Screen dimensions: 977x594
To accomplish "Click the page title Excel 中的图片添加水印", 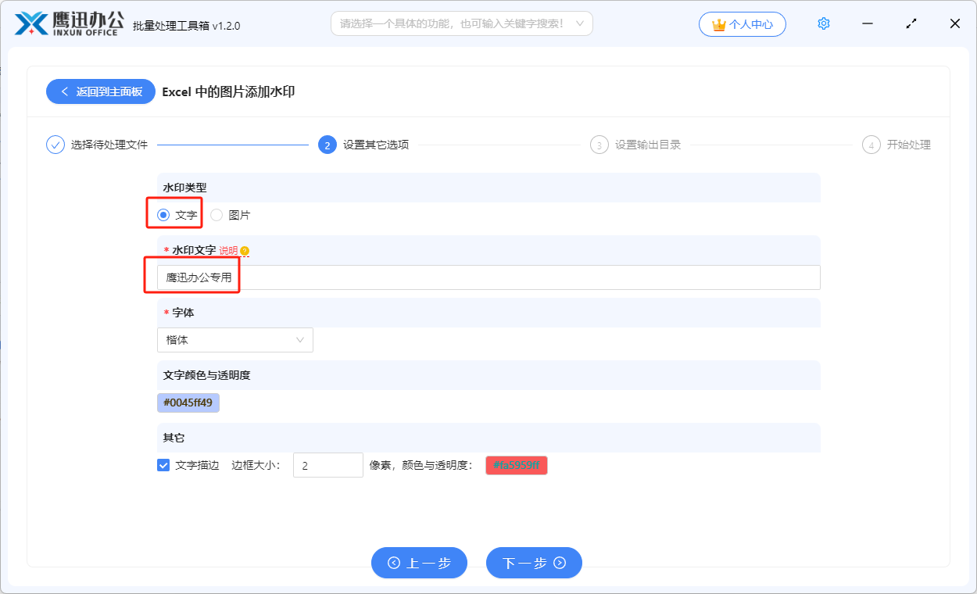I will tap(228, 91).
